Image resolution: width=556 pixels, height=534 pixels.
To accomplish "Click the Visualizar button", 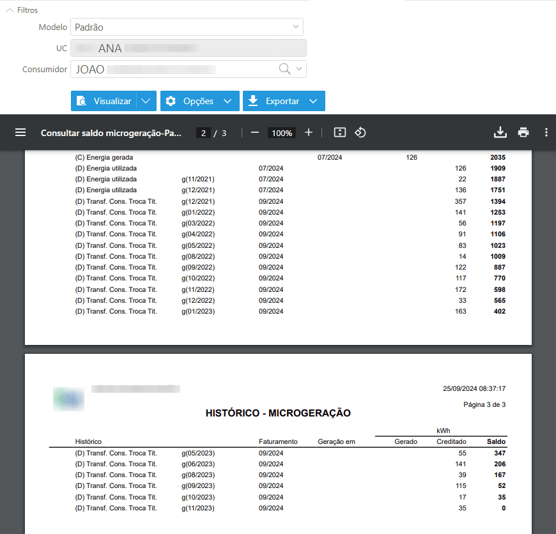I will 104,101.
